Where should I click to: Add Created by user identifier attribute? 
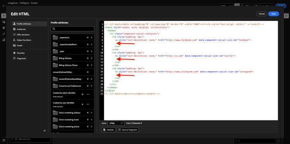(x=82, y=104)
